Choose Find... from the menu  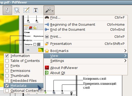86,18
